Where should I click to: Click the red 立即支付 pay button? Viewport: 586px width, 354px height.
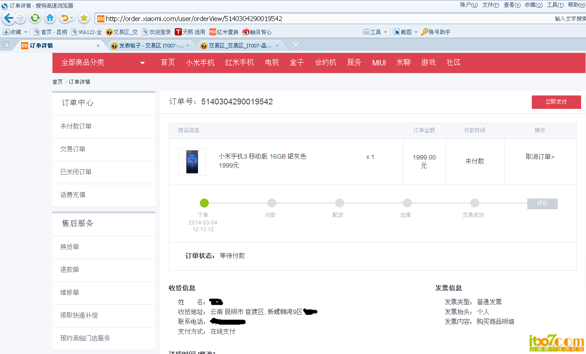(x=556, y=102)
